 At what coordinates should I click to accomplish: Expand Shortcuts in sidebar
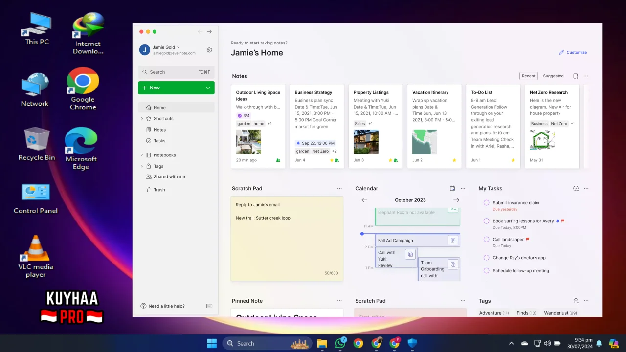pos(142,119)
